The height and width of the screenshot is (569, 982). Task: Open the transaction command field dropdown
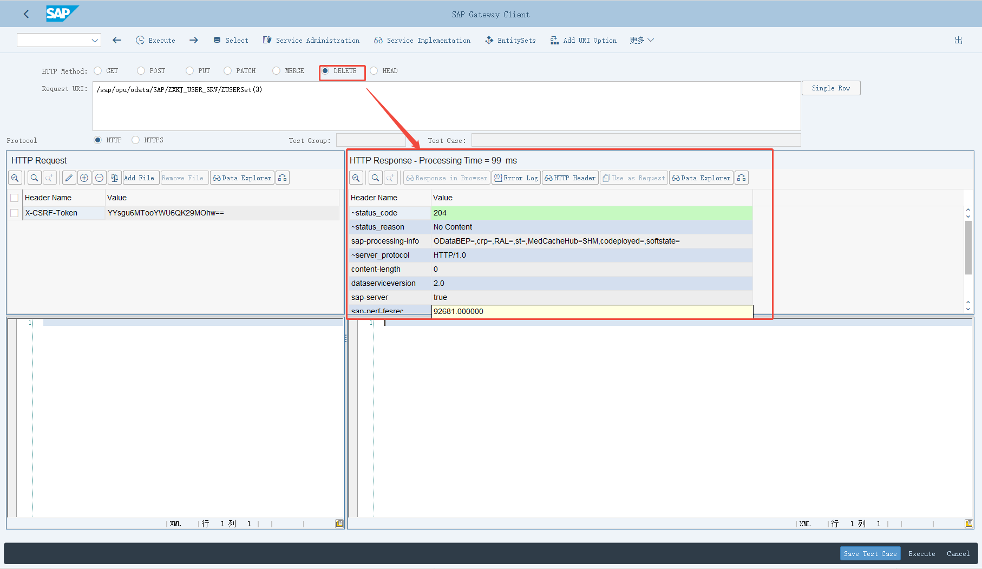click(95, 40)
